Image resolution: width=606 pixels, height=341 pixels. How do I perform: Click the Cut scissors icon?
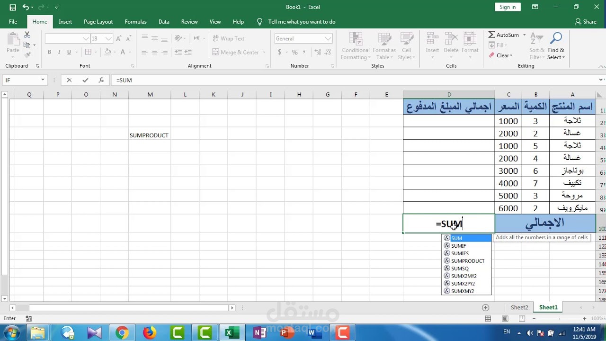click(x=27, y=35)
